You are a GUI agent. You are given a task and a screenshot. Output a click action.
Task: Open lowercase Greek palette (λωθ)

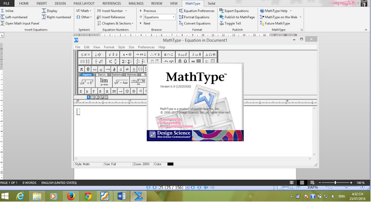tap(196, 54)
